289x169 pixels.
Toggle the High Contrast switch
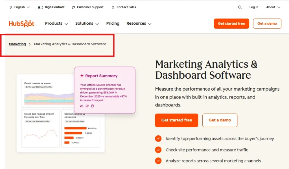click(x=40, y=7)
